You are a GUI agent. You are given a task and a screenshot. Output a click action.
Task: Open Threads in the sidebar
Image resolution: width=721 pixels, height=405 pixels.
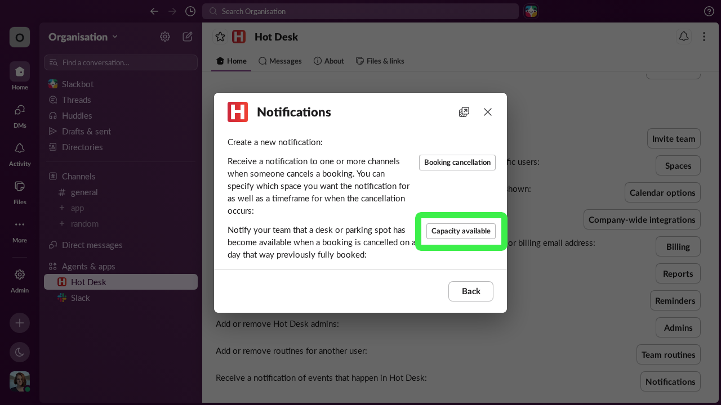pyautogui.click(x=121, y=100)
